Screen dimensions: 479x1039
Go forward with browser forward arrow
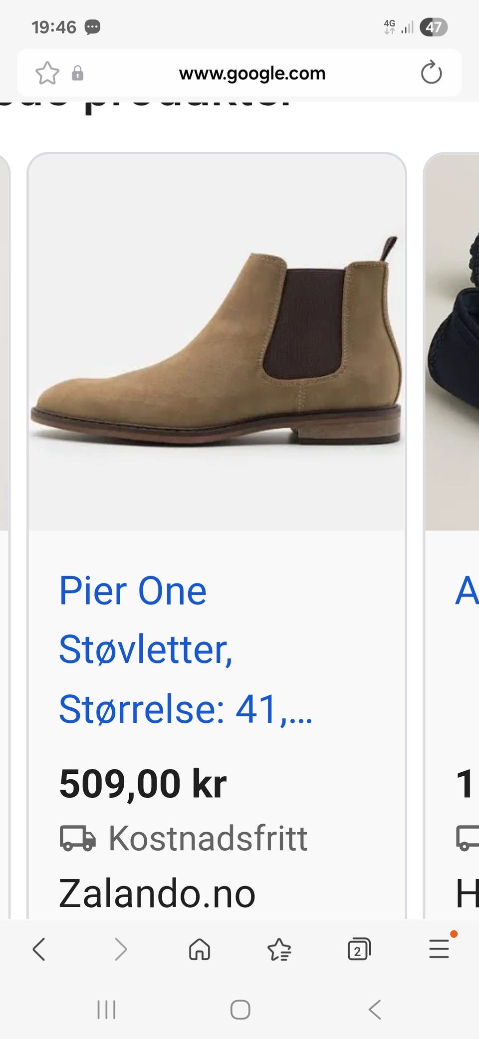120,949
